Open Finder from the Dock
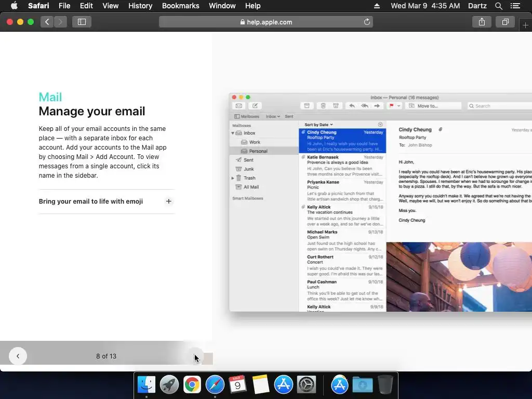The height and width of the screenshot is (399, 532). click(146, 384)
